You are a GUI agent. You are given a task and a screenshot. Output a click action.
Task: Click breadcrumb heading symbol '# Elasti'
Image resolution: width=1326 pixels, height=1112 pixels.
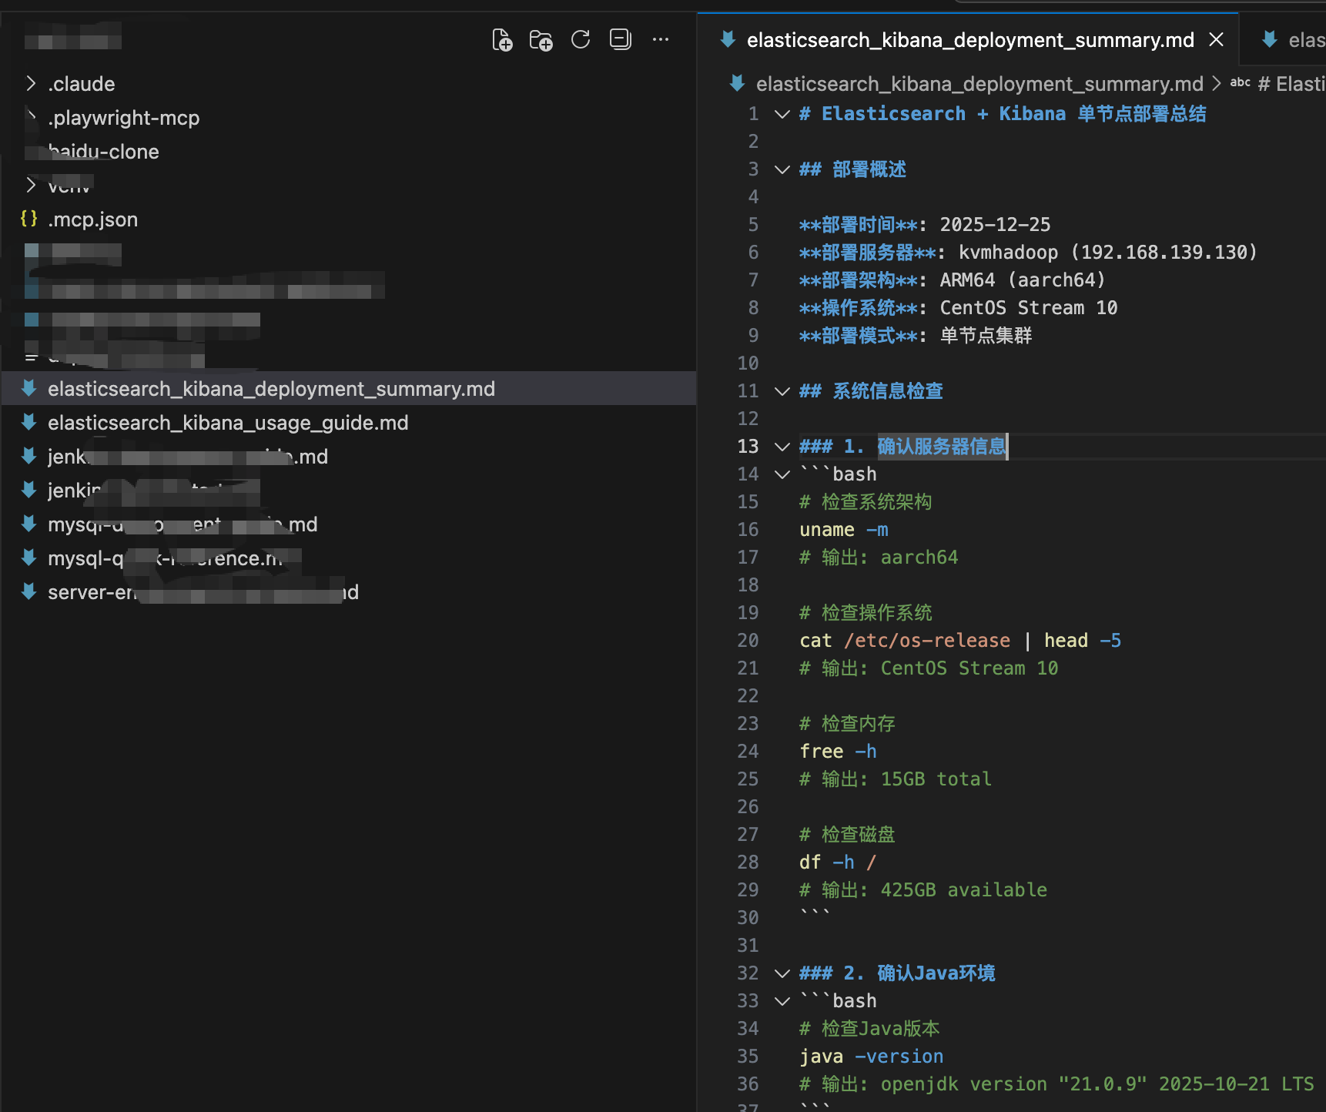(x=1291, y=84)
